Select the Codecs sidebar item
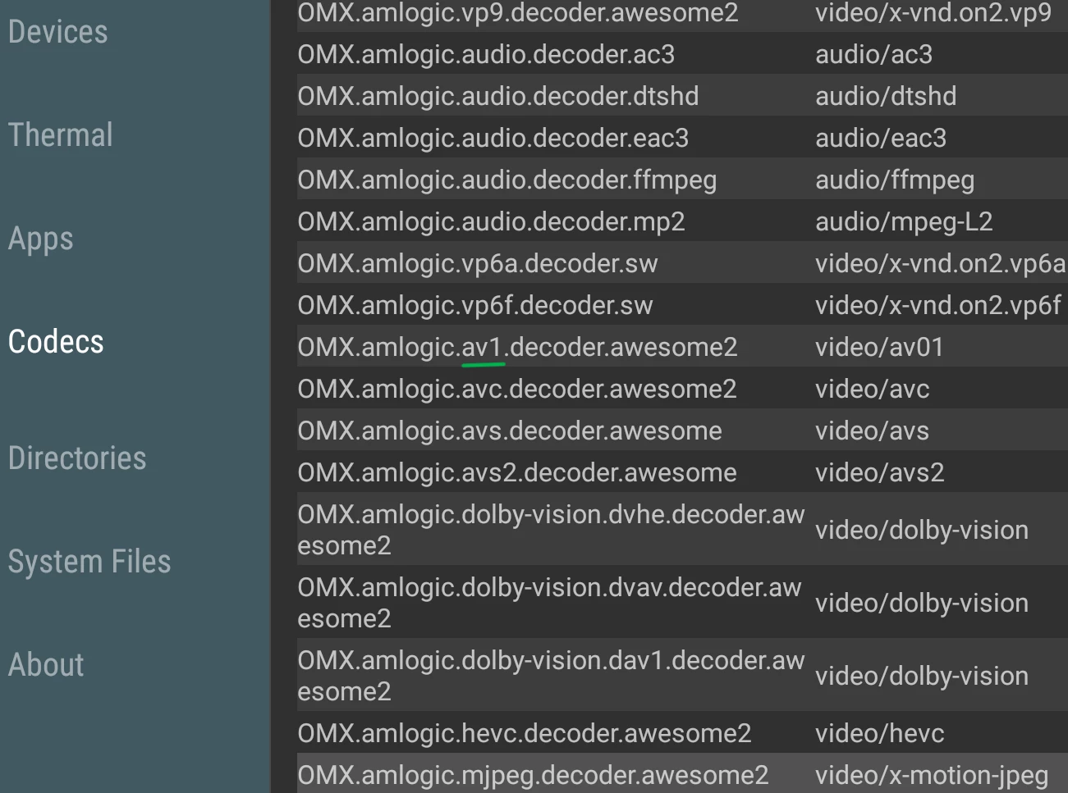 [56, 342]
